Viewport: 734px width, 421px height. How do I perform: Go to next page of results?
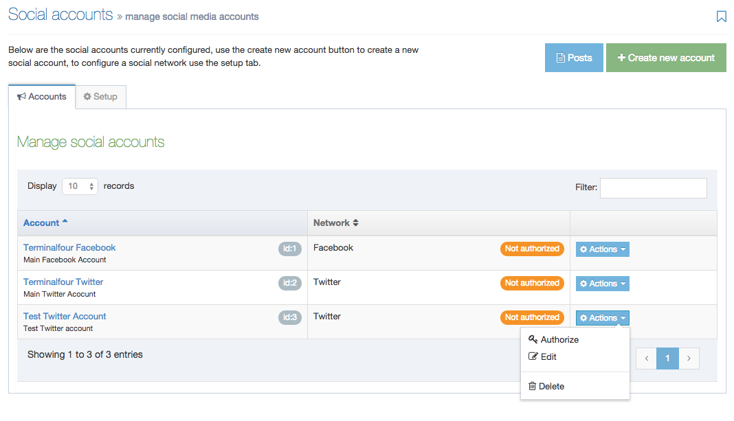click(689, 359)
